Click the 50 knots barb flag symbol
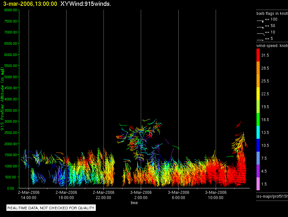This screenshot has width=288, height=217. tap(260, 28)
